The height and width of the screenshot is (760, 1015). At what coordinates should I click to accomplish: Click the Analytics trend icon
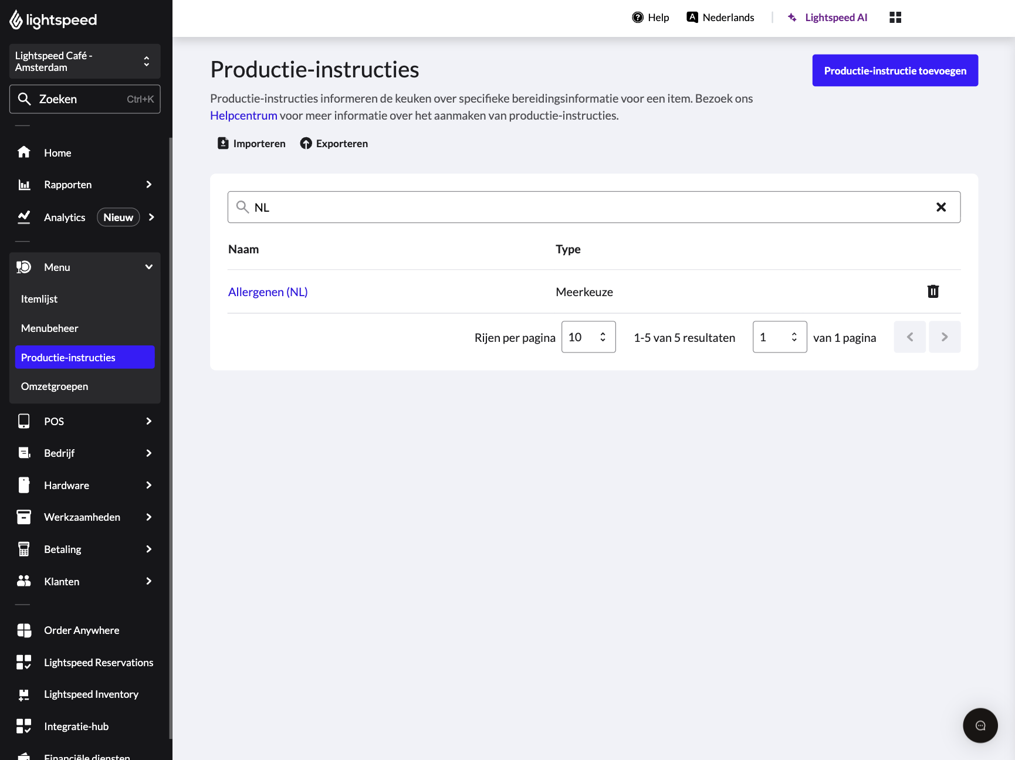[x=23, y=217]
